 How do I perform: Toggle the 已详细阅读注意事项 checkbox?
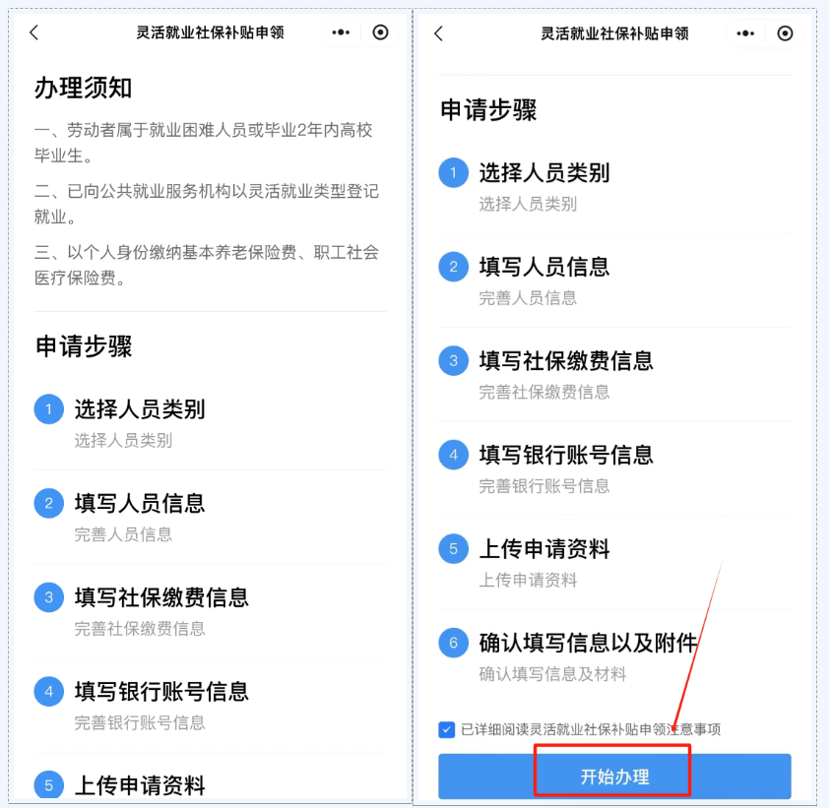click(446, 729)
